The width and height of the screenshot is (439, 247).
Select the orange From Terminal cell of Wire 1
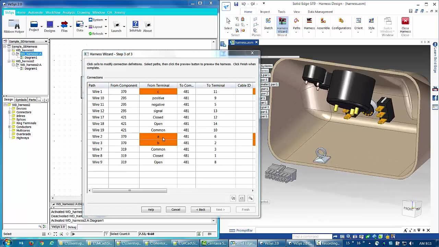(158, 92)
